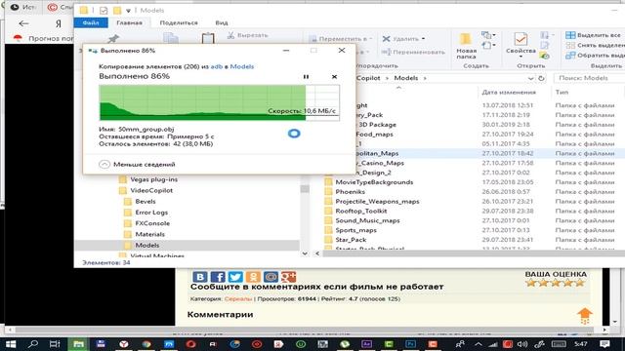Image resolution: width=625 pixels, height=351 pixels.
Task: Click Выделить все
Action: point(593,35)
